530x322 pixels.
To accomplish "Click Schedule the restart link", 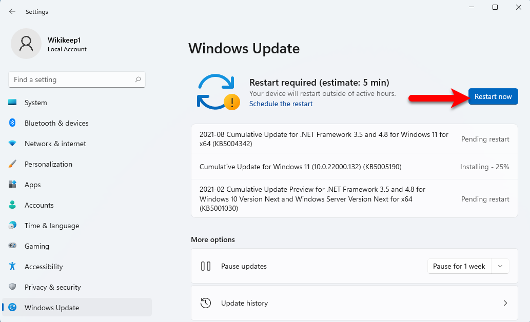I will pyautogui.click(x=281, y=104).
